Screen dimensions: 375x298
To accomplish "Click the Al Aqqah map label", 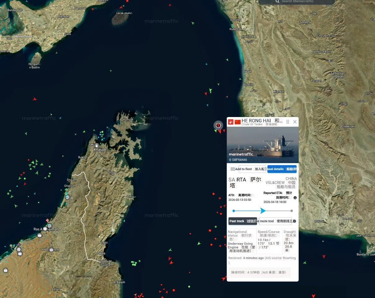I will pos(119,282).
